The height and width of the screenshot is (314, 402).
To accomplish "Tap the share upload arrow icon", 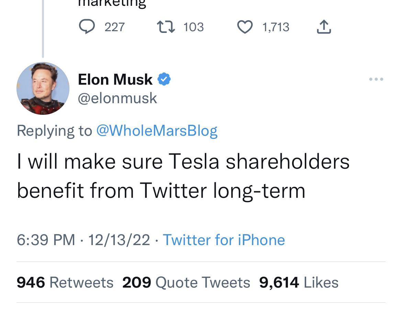I will tap(323, 27).
